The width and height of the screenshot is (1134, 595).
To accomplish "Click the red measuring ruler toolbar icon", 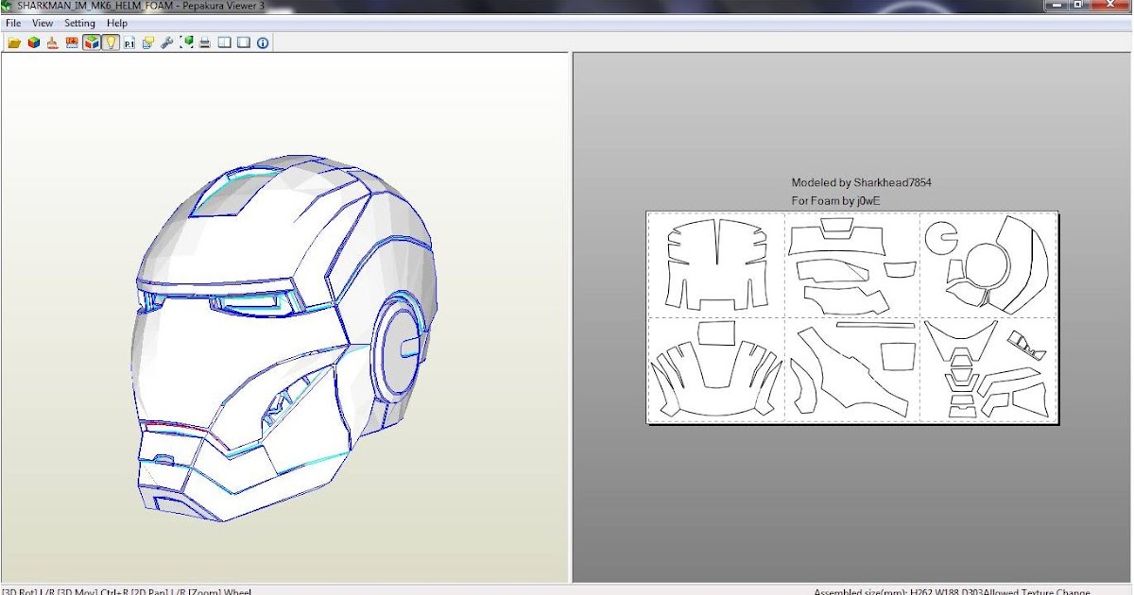I will (72, 42).
